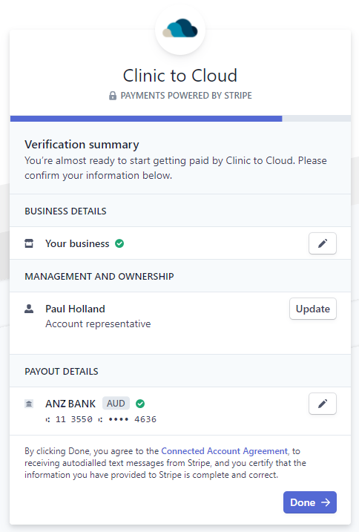
Task: Update Paul Holland's details
Action: coord(313,309)
